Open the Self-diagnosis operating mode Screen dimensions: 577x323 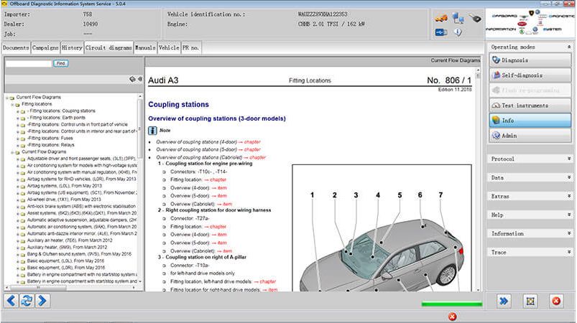pyautogui.click(x=530, y=75)
